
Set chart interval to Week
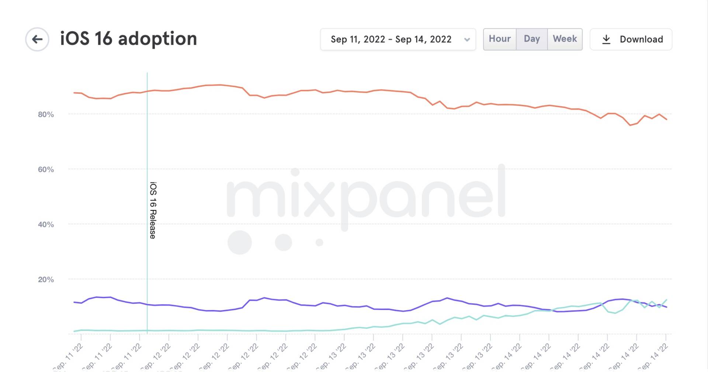click(x=565, y=39)
